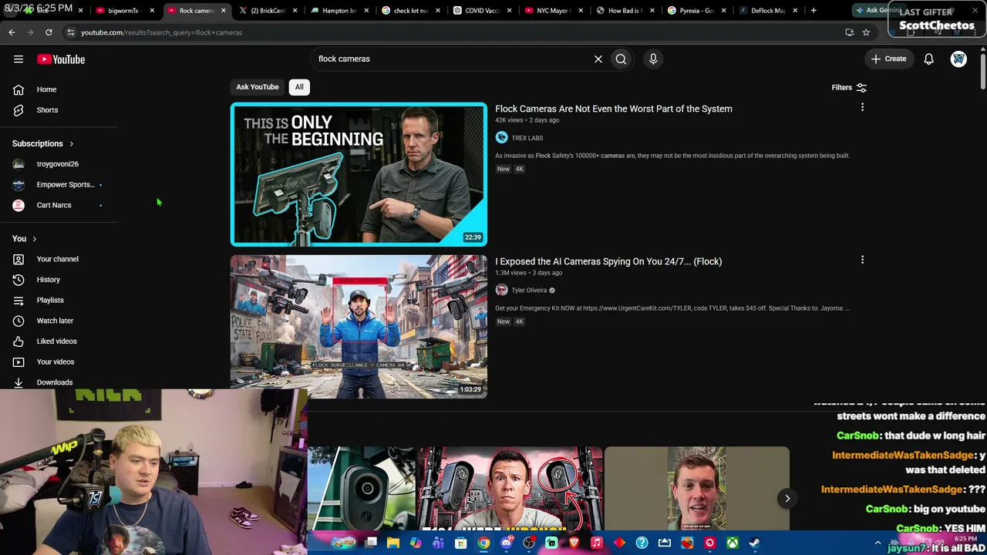This screenshot has width=987, height=555.
Task: Open a new browser tab
Action: tap(814, 11)
